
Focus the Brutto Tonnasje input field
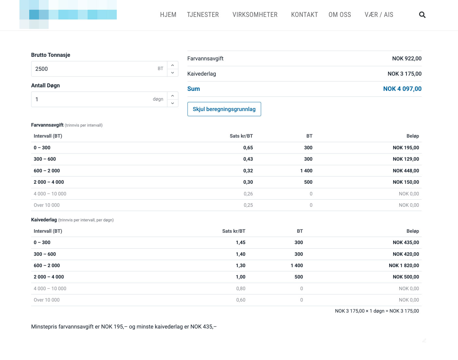pos(99,69)
